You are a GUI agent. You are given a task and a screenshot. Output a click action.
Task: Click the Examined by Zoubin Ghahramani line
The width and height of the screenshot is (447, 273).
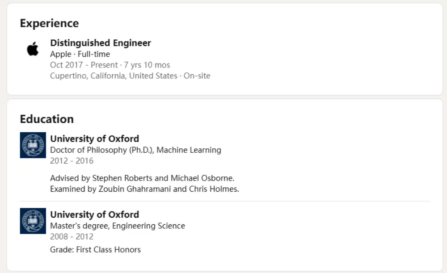(x=144, y=189)
